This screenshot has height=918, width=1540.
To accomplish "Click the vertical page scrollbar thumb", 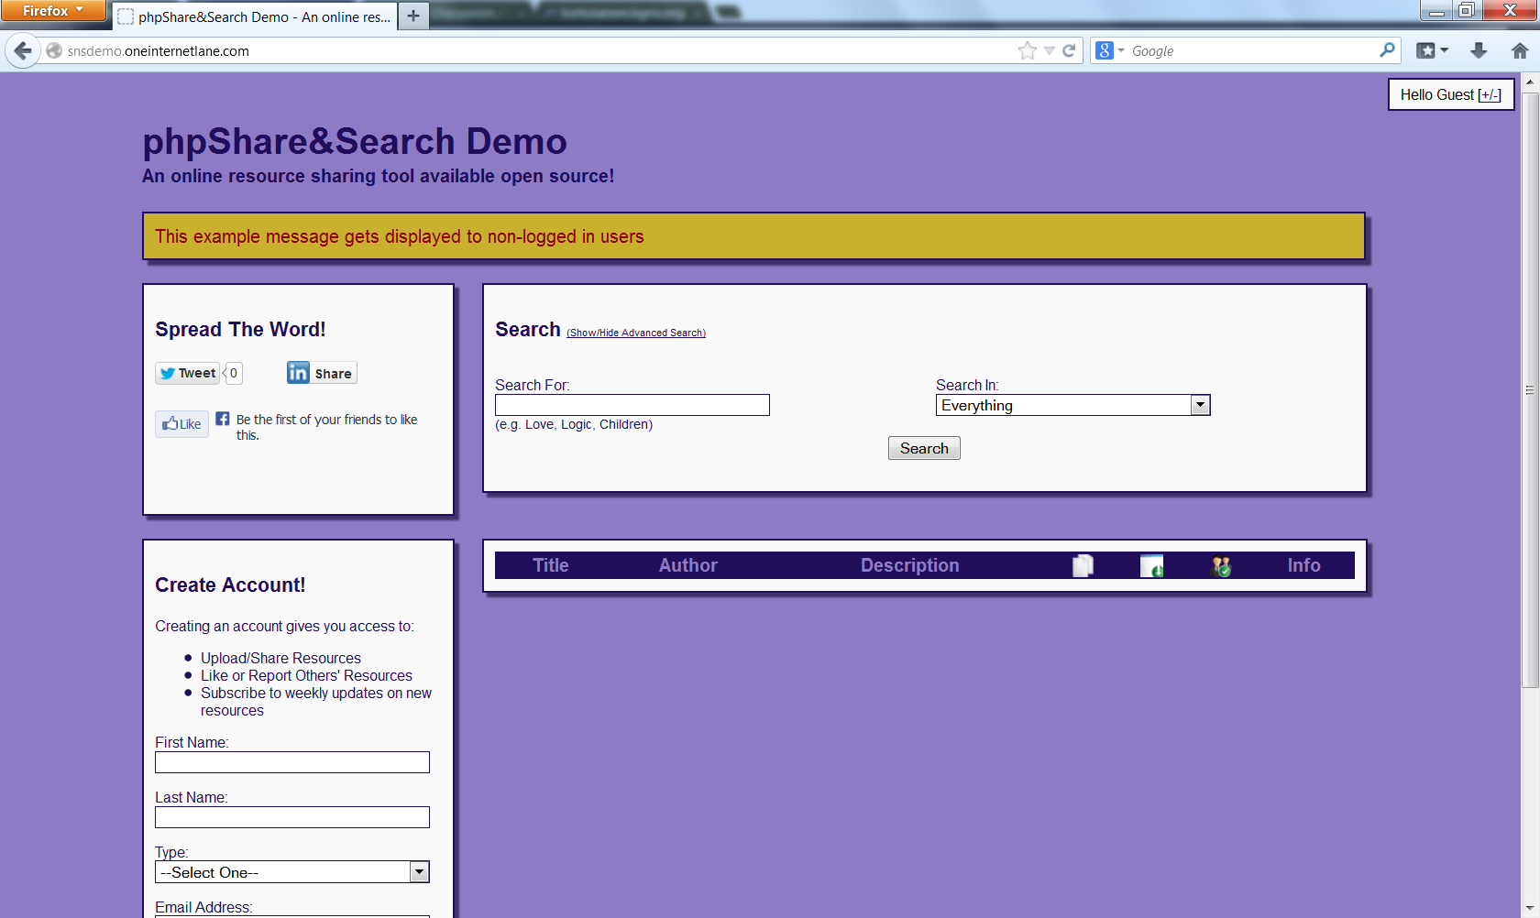I will (x=1529, y=389).
